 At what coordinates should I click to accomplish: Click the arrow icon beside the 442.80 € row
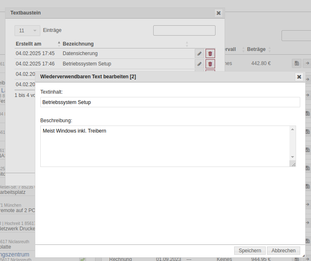coord(307,63)
